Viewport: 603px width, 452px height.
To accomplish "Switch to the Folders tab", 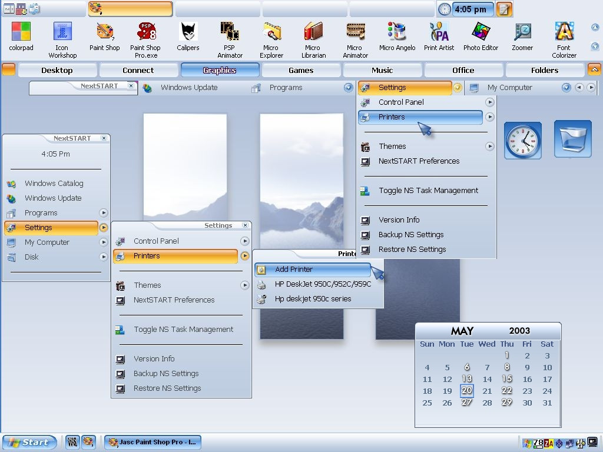I will [x=545, y=71].
